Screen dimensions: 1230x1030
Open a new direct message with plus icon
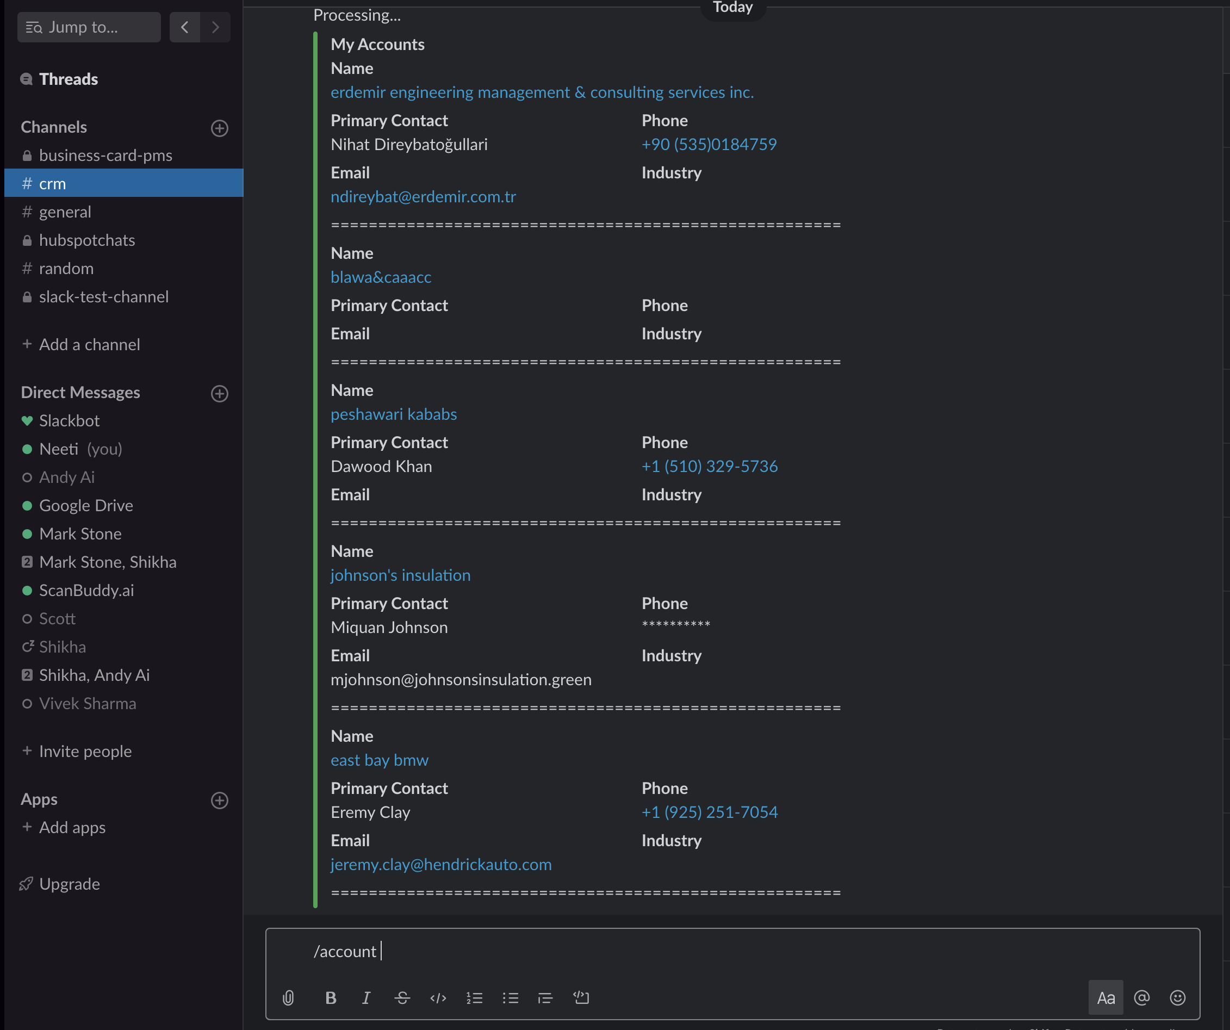click(x=219, y=394)
